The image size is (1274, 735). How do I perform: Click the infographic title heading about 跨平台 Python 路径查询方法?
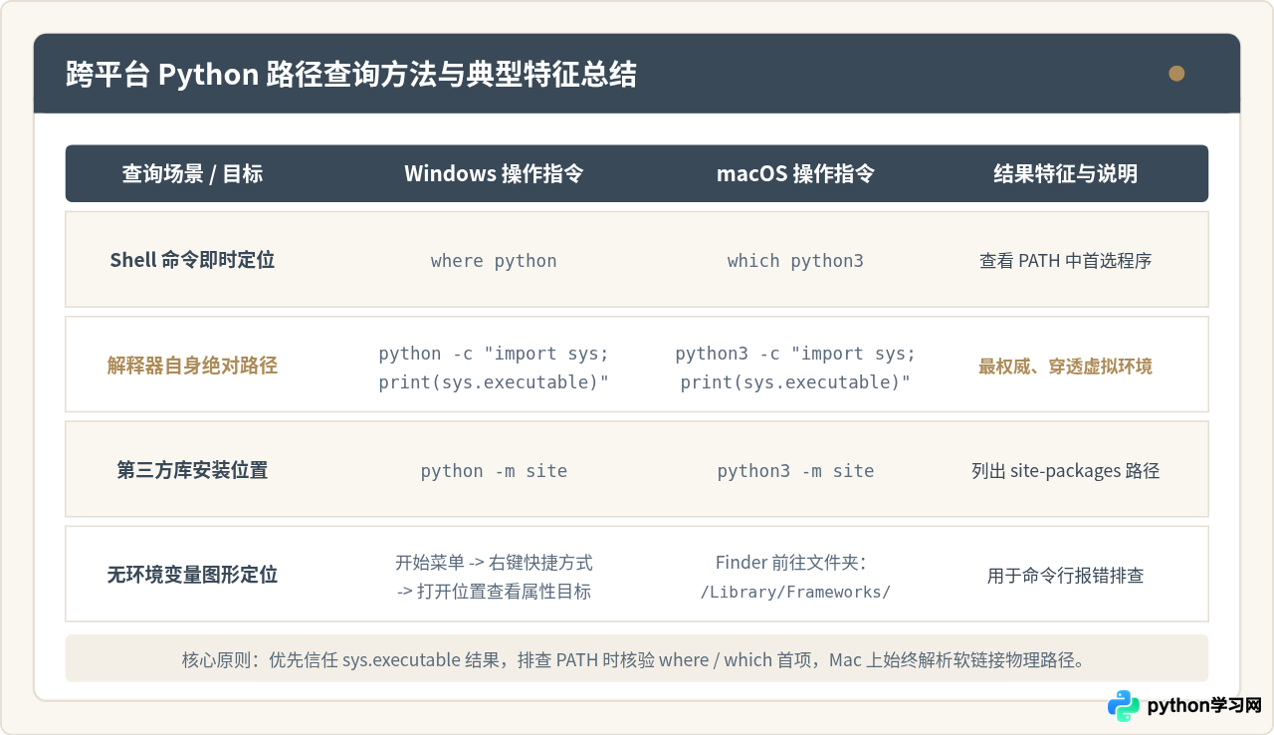[350, 75]
